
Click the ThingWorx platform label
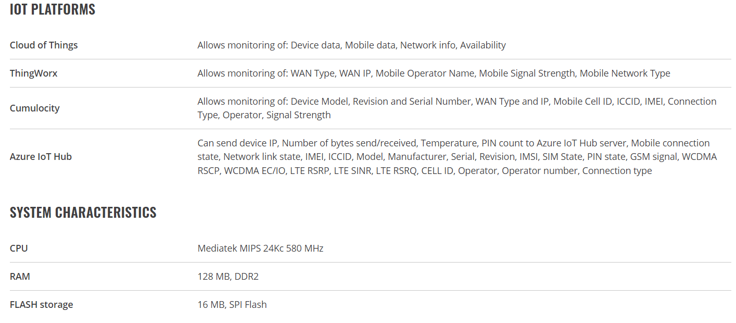tap(34, 73)
